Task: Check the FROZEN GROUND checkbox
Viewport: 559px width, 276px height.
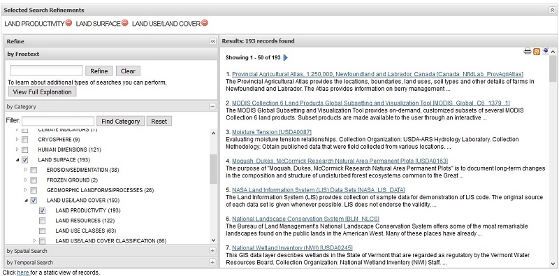Action: click(x=34, y=180)
